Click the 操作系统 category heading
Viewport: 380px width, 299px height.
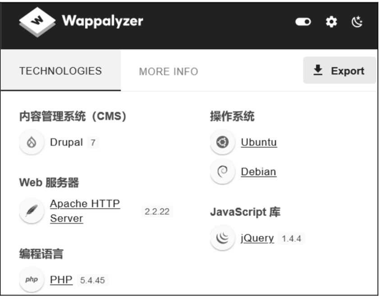point(232,116)
